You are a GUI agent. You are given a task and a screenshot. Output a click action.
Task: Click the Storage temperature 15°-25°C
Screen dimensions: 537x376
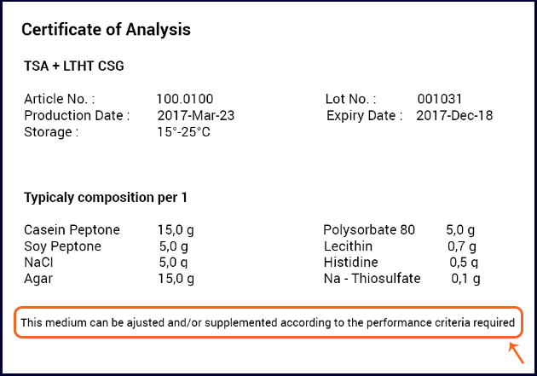point(183,132)
